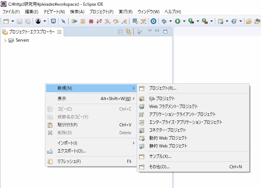
Task: Open the Project Explorer view menu triangle
Action: pyautogui.click(x=150, y=31)
